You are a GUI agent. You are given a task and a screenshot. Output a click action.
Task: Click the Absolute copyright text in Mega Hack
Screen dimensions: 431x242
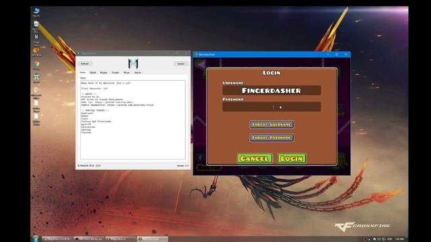point(89,166)
